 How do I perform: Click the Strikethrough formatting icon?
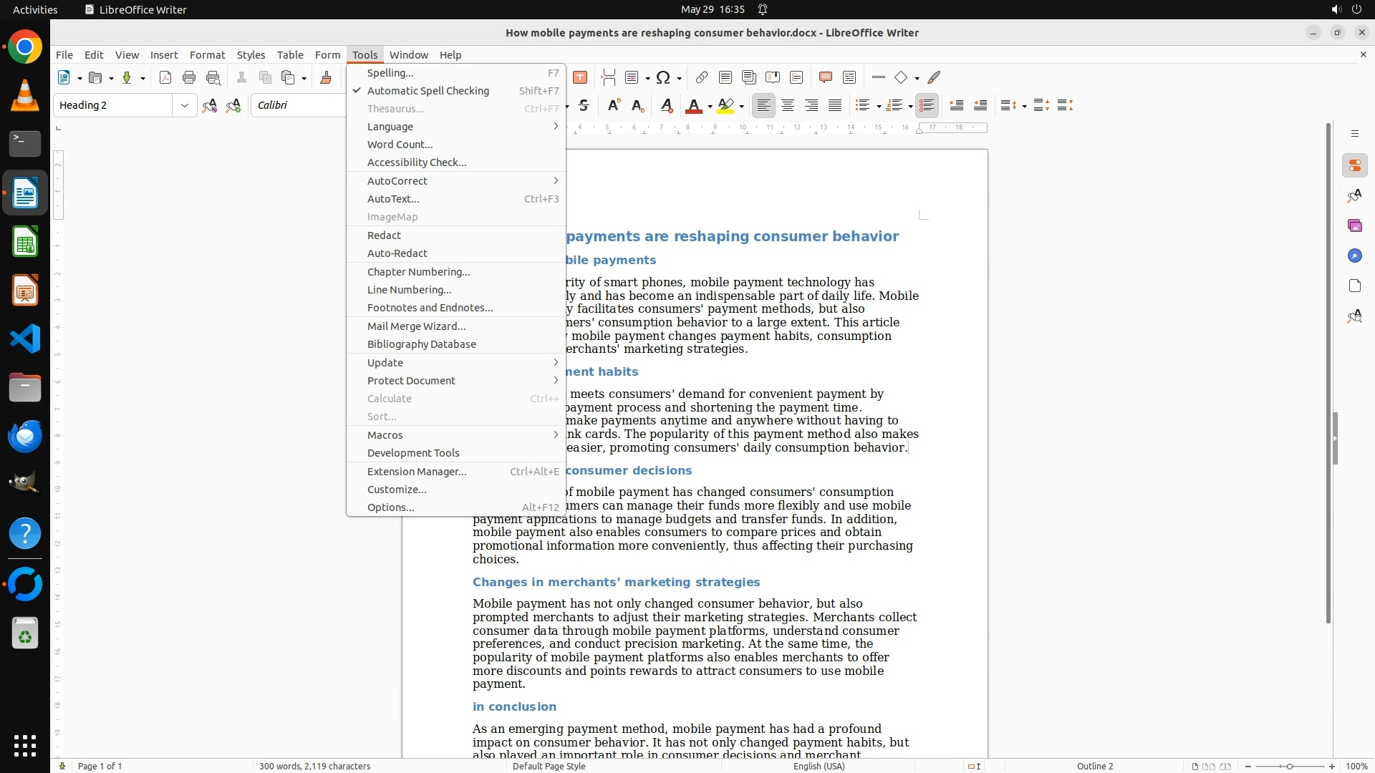(x=584, y=105)
